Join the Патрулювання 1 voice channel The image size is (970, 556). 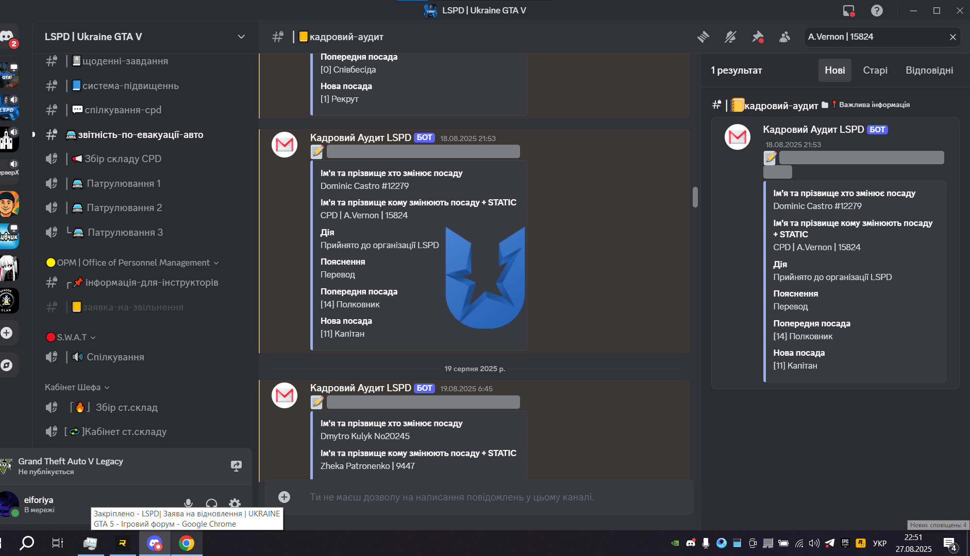[x=145, y=183]
